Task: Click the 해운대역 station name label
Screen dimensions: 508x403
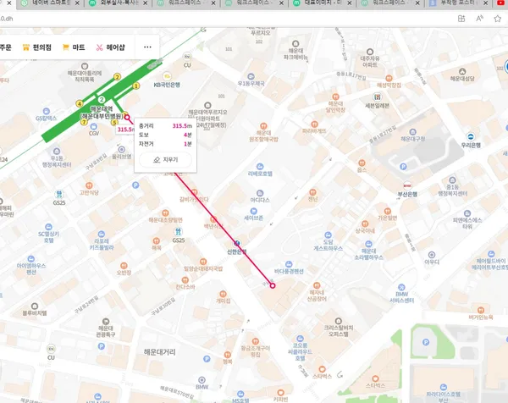Action: pyautogui.click(x=102, y=109)
